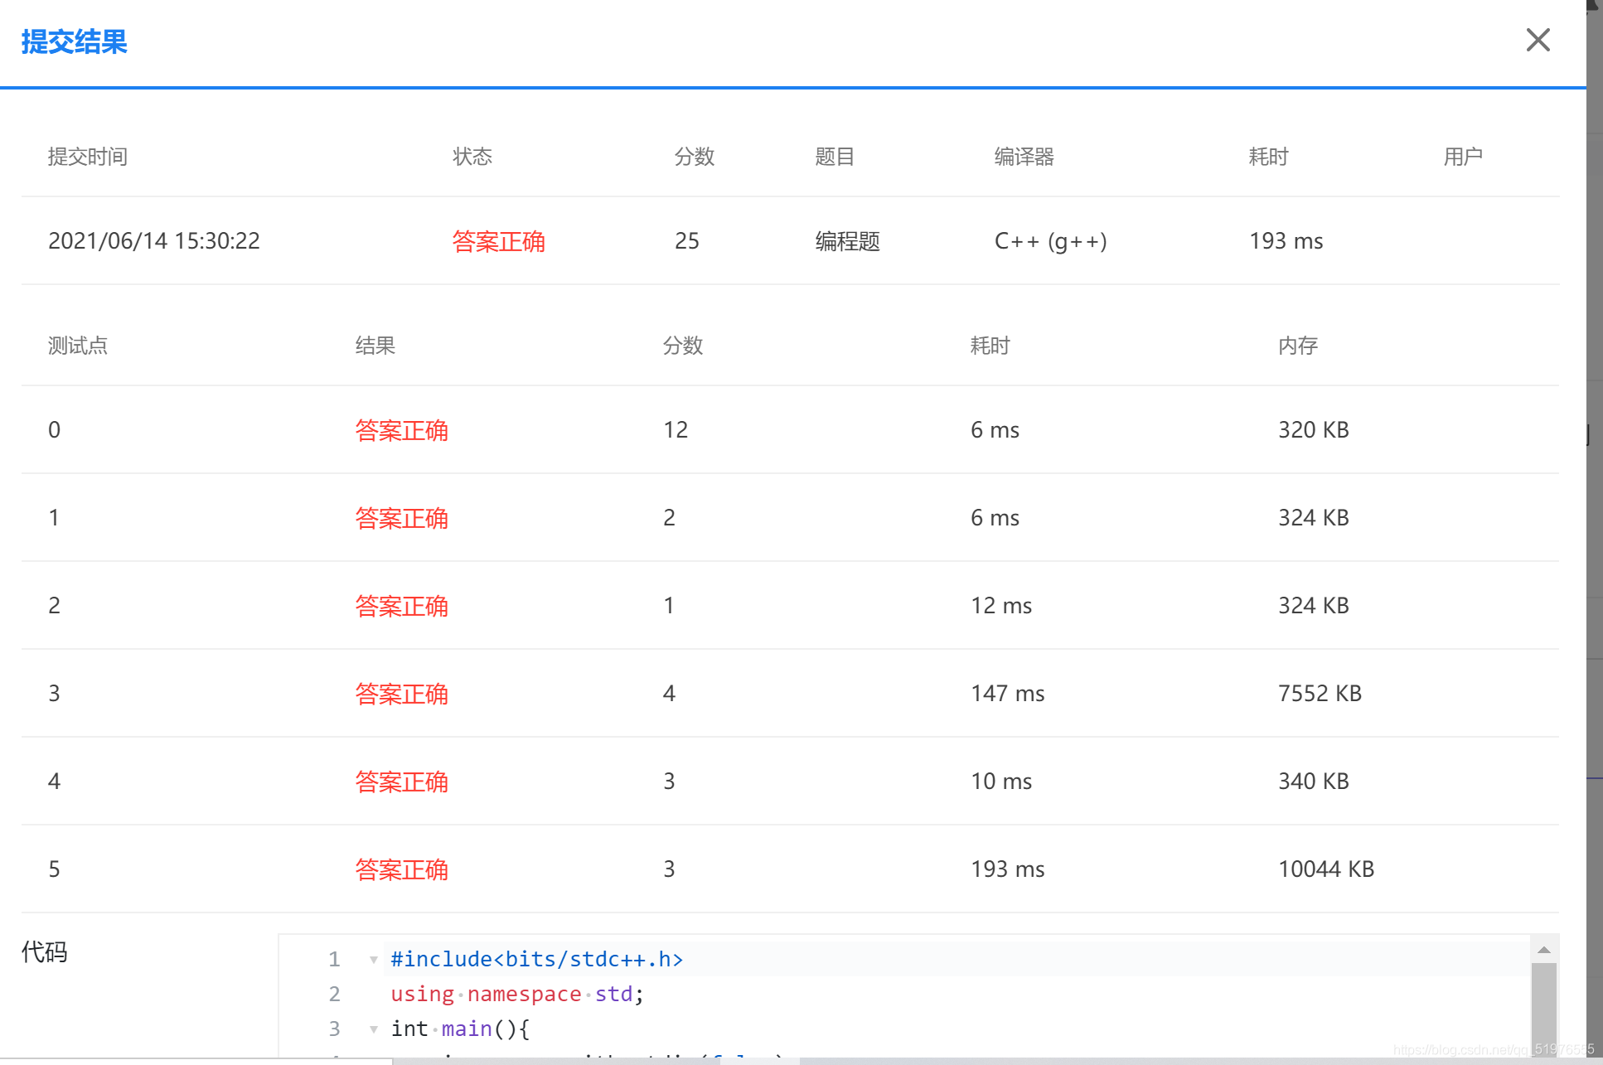
Task: Click the 编程题 problem type cell
Action: pyautogui.click(x=847, y=241)
